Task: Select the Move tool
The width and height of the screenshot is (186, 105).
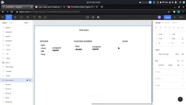Action: [x=8, y=17]
